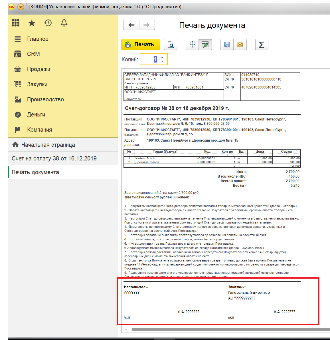
Task: Open the notifications bell icon
Action: [64, 23]
